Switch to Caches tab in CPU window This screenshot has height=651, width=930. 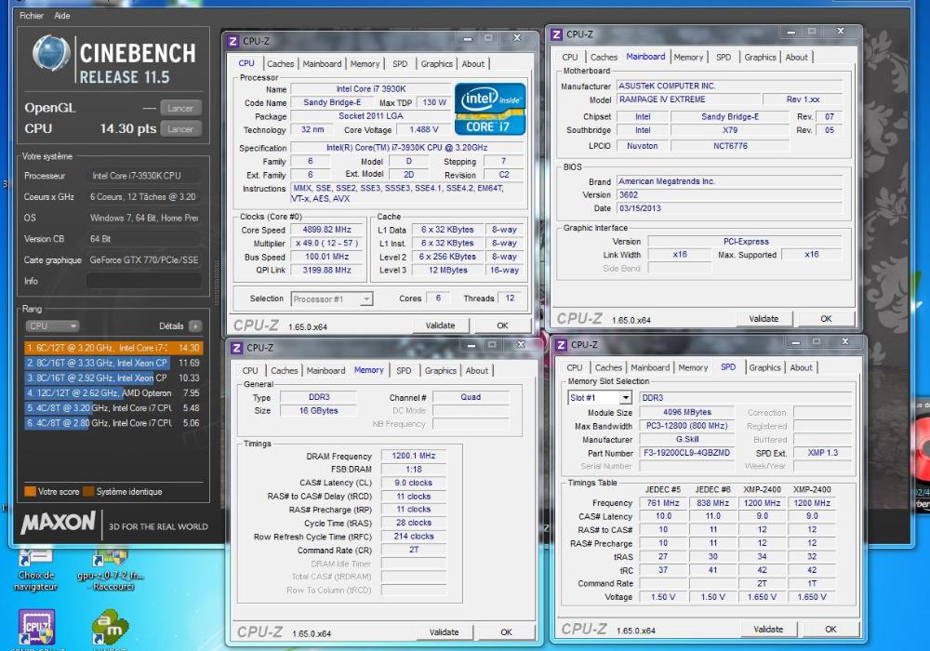pos(280,63)
